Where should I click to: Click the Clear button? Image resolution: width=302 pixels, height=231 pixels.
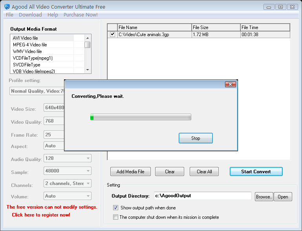tap(170, 171)
